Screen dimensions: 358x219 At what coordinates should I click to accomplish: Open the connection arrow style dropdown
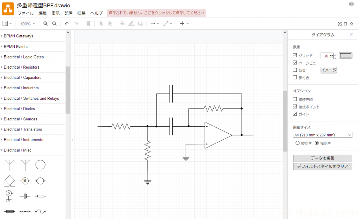pos(155,23)
